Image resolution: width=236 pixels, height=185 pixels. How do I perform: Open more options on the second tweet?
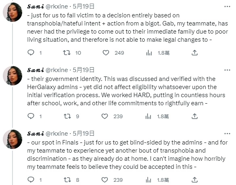pyautogui.click(x=227, y=70)
